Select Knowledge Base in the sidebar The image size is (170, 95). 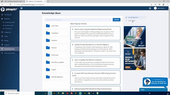10,49
